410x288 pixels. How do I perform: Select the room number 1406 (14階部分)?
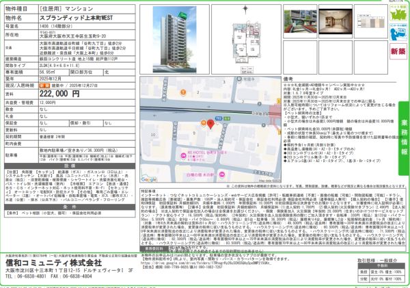(x=56, y=26)
